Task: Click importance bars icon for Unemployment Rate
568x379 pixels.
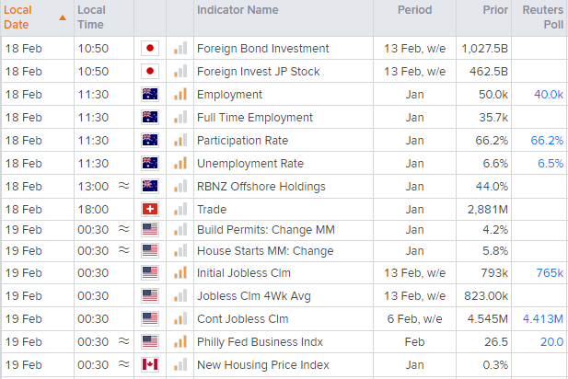Action: 180,163
